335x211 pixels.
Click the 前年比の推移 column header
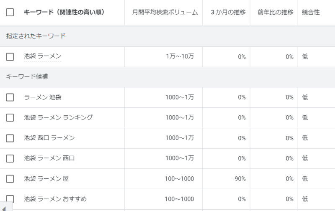click(x=275, y=13)
